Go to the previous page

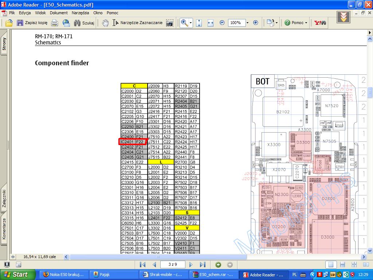(x=154, y=265)
